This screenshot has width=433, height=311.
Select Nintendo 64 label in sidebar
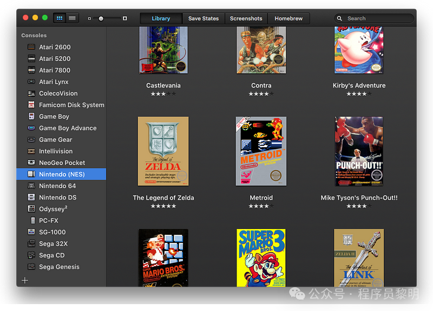(x=57, y=186)
